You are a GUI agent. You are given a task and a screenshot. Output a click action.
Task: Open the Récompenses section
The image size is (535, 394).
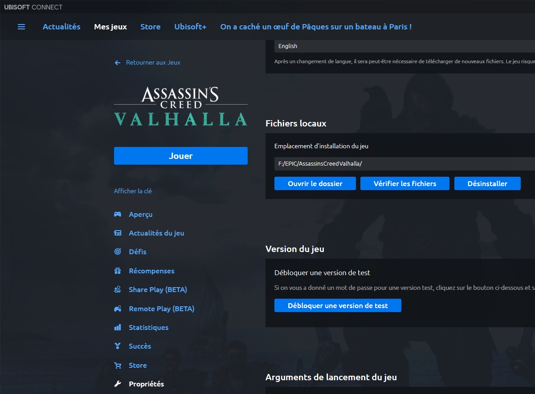(x=151, y=271)
